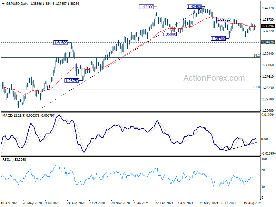Viewport: 276px width, 207px height.
Task: Click the ActionForex.com watermark
Action: pos(214,78)
